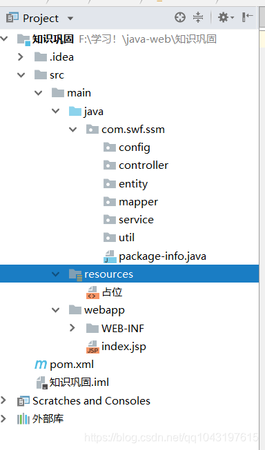Select the 知识巩固 project root row

129,39
